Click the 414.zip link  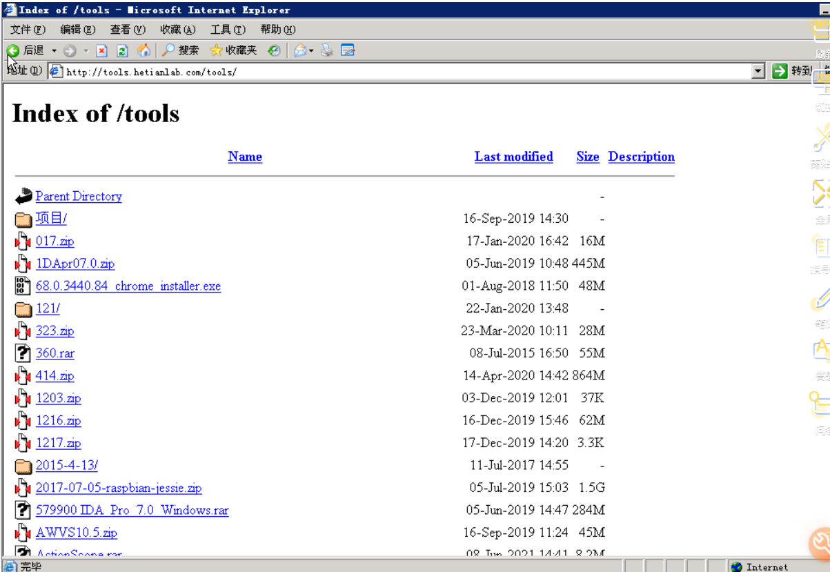[x=55, y=376]
